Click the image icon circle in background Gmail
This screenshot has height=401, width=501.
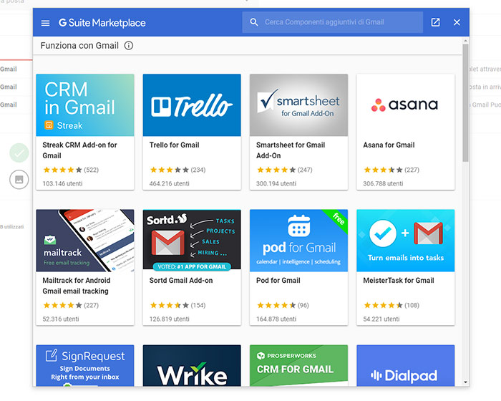(x=19, y=180)
